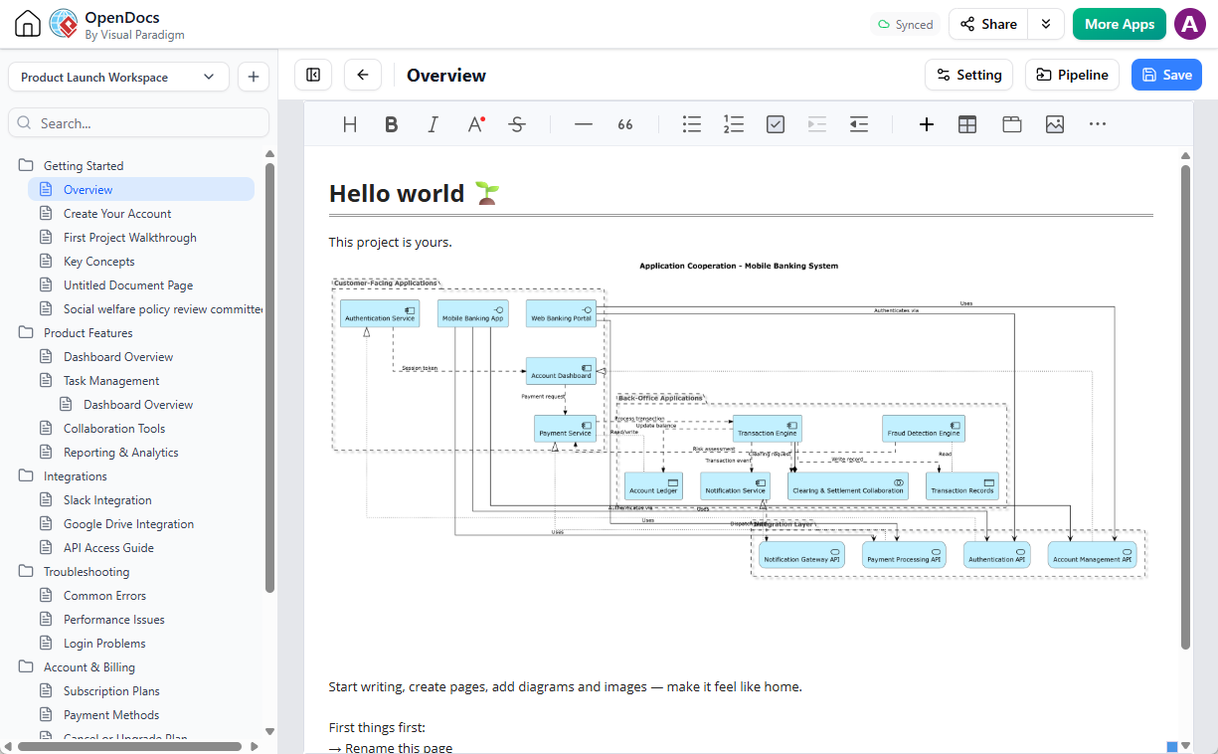Click the indent icon
Viewport: 1218px width, 754px height.
pyautogui.click(x=817, y=124)
